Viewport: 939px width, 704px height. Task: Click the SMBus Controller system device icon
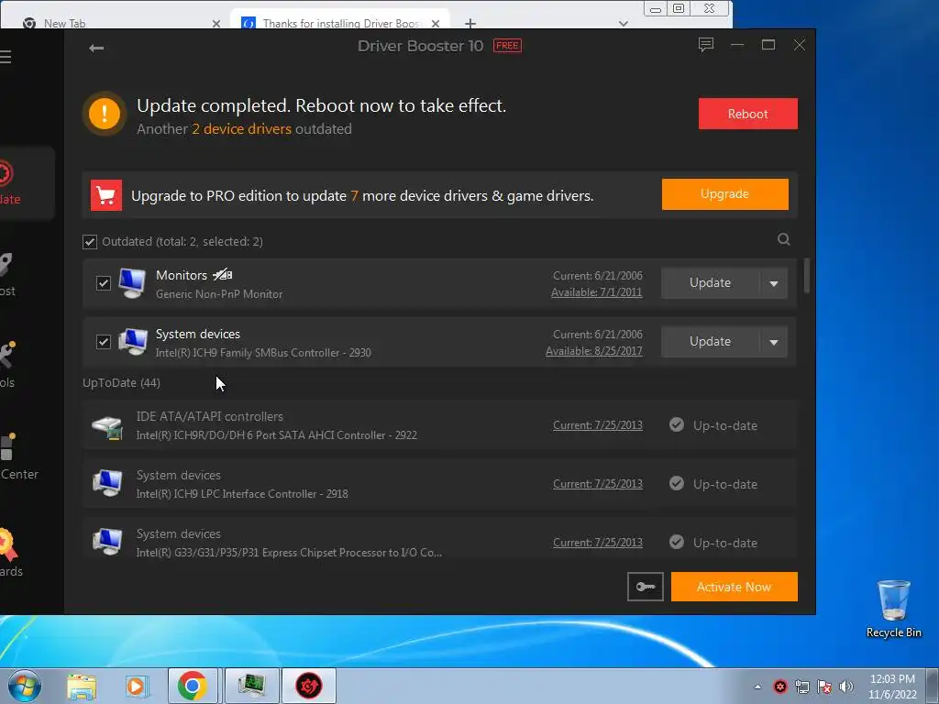point(132,342)
